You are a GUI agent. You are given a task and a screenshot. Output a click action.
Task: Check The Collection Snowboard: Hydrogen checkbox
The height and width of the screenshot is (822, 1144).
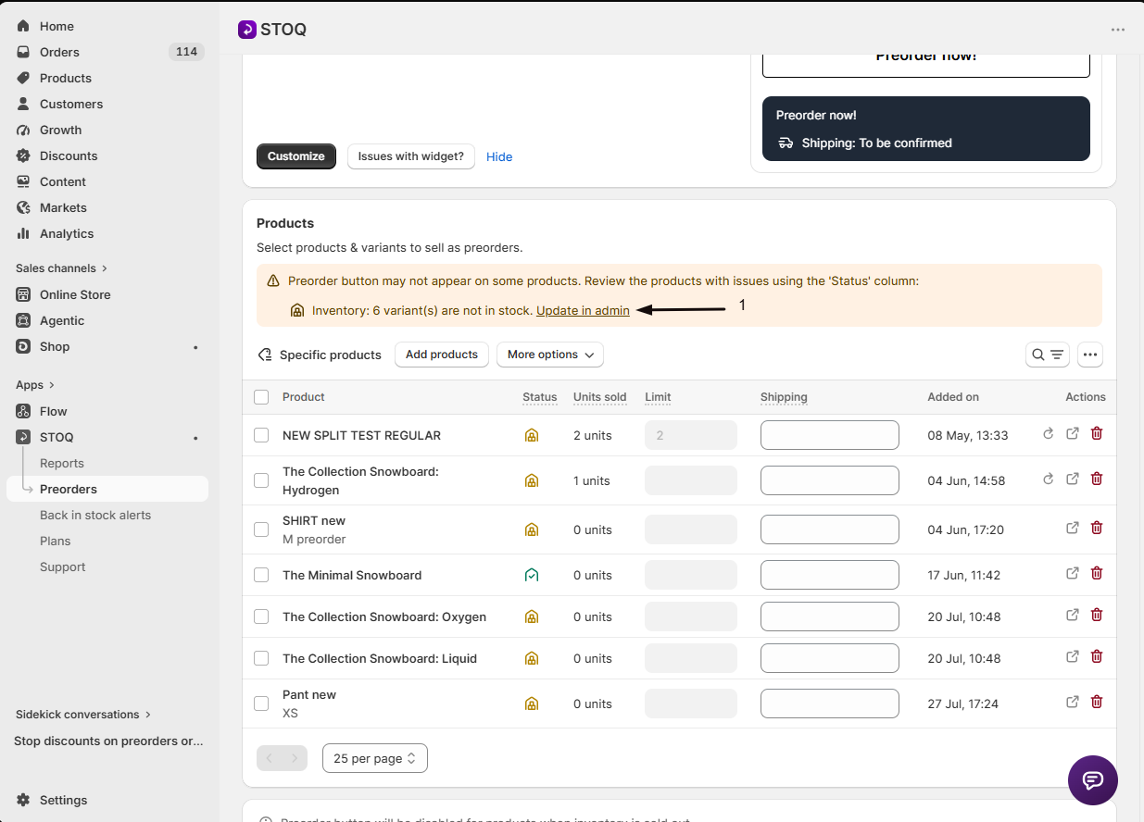[x=261, y=480]
